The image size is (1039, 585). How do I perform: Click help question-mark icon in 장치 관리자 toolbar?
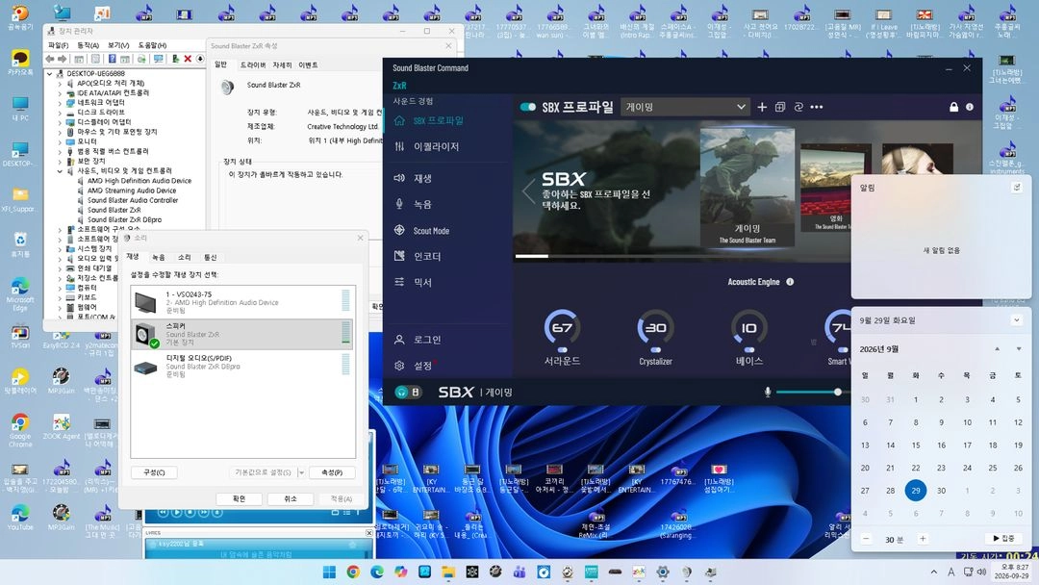[x=112, y=59]
